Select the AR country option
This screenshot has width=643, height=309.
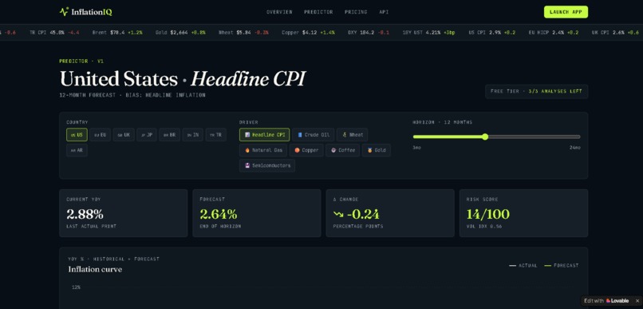77,150
